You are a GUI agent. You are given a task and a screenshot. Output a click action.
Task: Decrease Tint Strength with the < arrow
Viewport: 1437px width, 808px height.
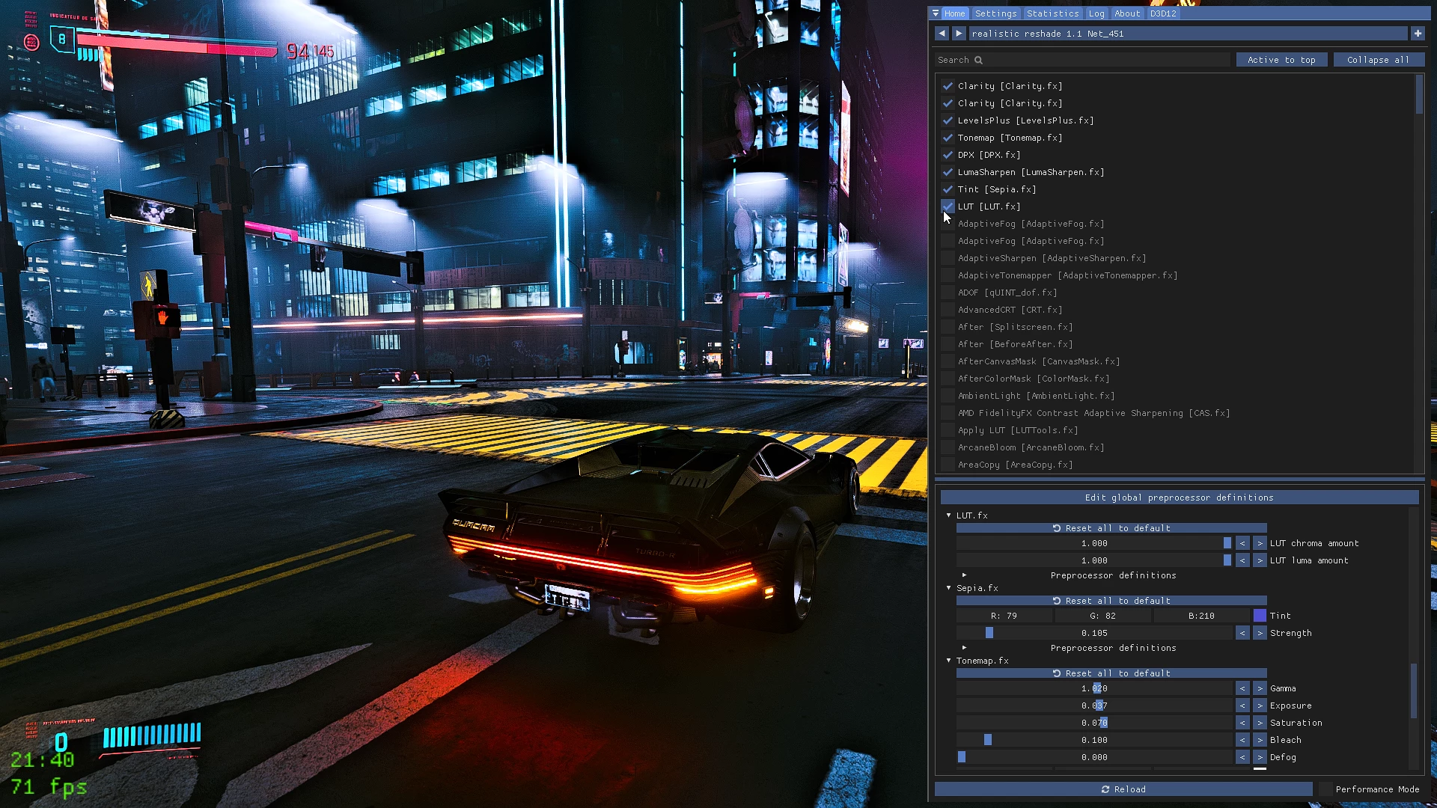pos(1242,633)
